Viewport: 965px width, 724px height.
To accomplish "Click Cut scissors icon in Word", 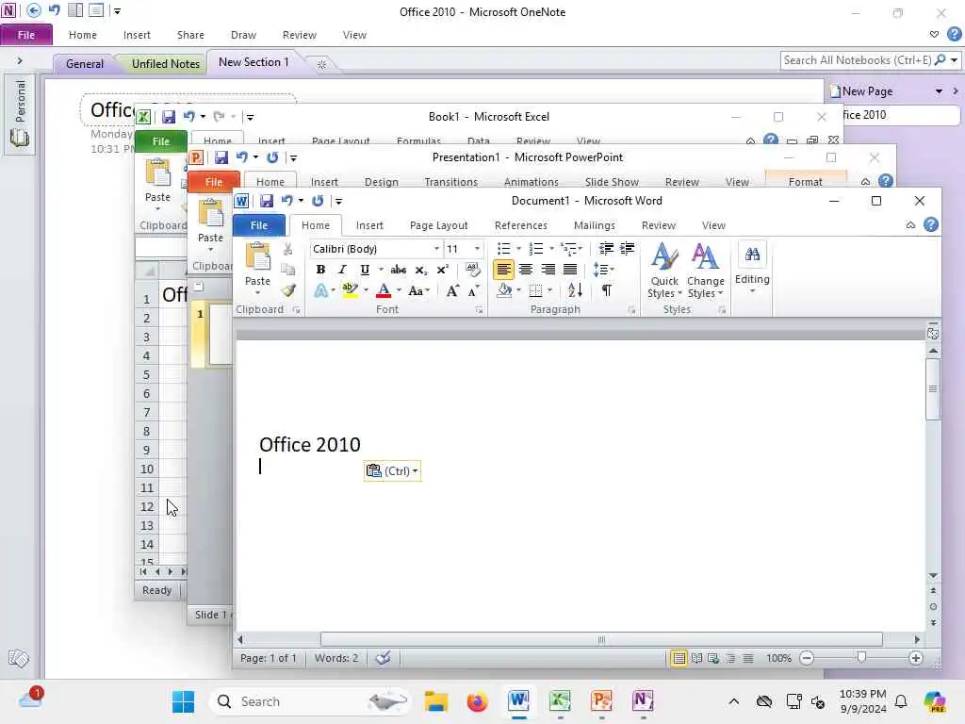I will tap(287, 249).
